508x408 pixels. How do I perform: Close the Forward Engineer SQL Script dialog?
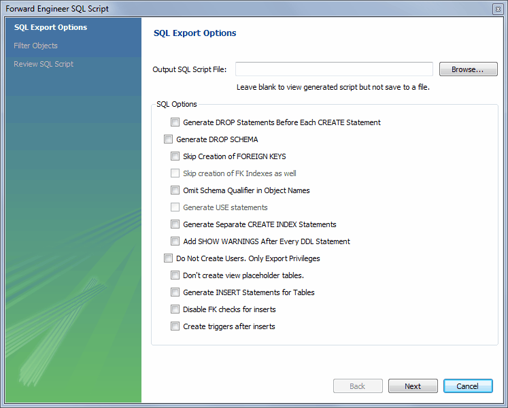[498, 9]
